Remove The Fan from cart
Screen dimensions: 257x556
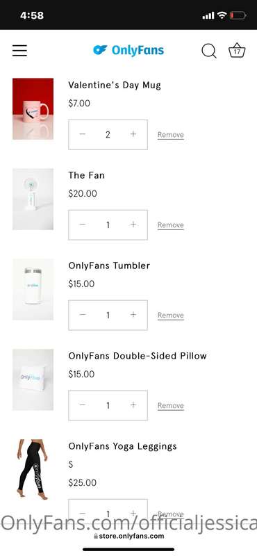(x=170, y=225)
